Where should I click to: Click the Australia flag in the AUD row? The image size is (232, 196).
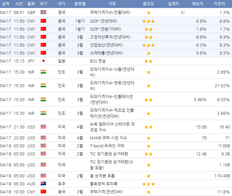pyautogui.click(x=43, y=184)
